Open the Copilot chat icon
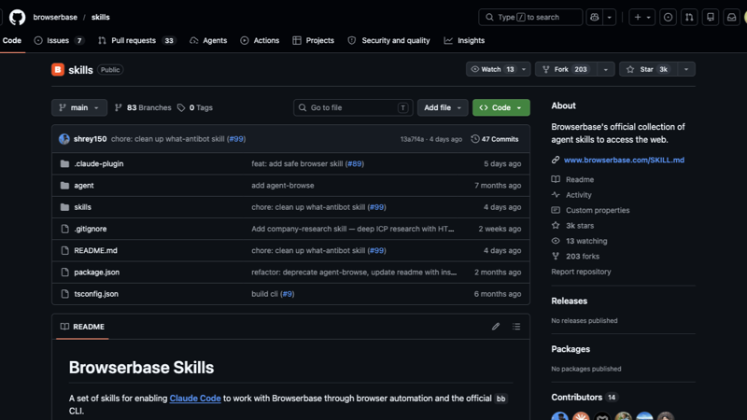Screen dimensions: 747x420 click(x=594, y=17)
